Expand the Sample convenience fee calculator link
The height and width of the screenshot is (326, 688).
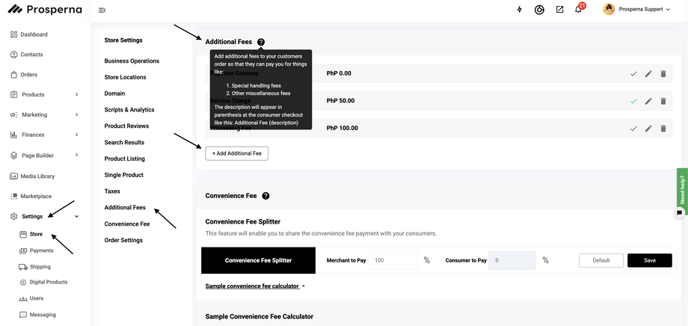click(255, 286)
